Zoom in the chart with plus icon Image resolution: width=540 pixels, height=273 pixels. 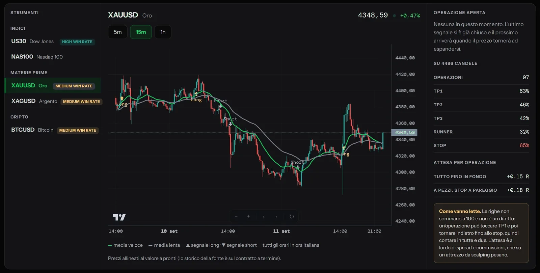pos(248,217)
